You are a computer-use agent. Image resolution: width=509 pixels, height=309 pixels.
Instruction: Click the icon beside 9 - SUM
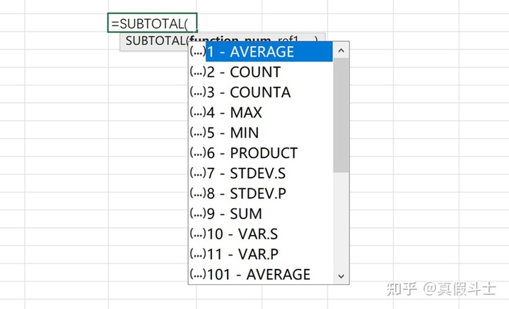tap(198, 214)
